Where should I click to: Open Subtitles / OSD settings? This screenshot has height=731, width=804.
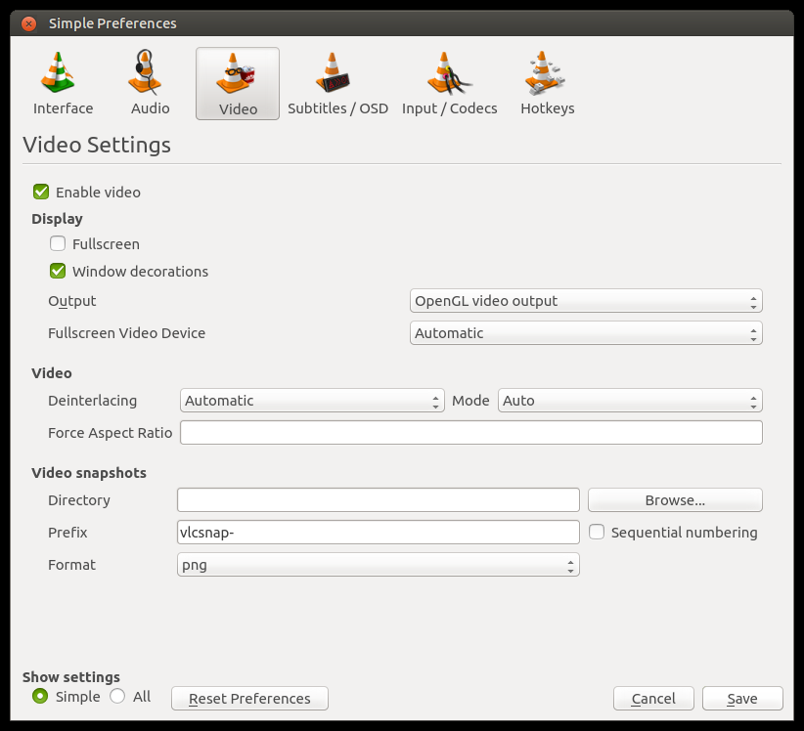[337, 82]
